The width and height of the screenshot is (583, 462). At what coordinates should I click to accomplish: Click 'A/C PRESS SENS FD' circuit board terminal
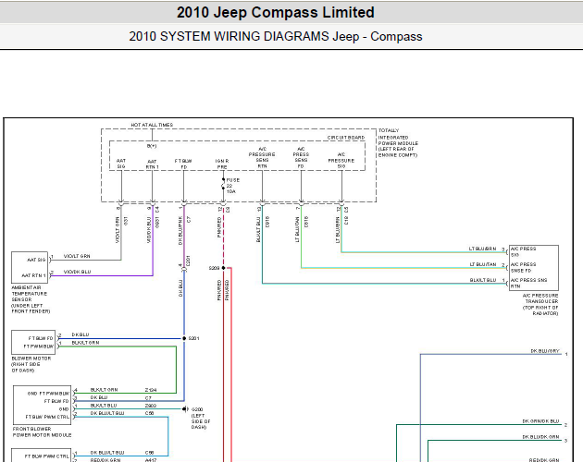(x=301, y=157)
